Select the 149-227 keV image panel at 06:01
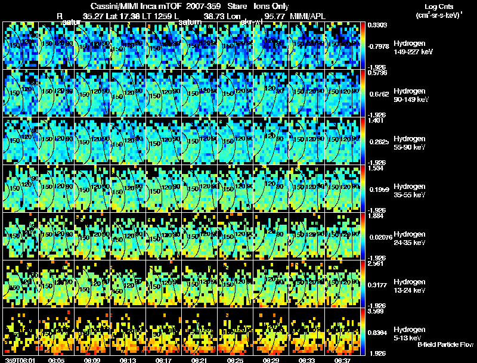The width and height of the screenshot is (477, 363). coord(21,46)
